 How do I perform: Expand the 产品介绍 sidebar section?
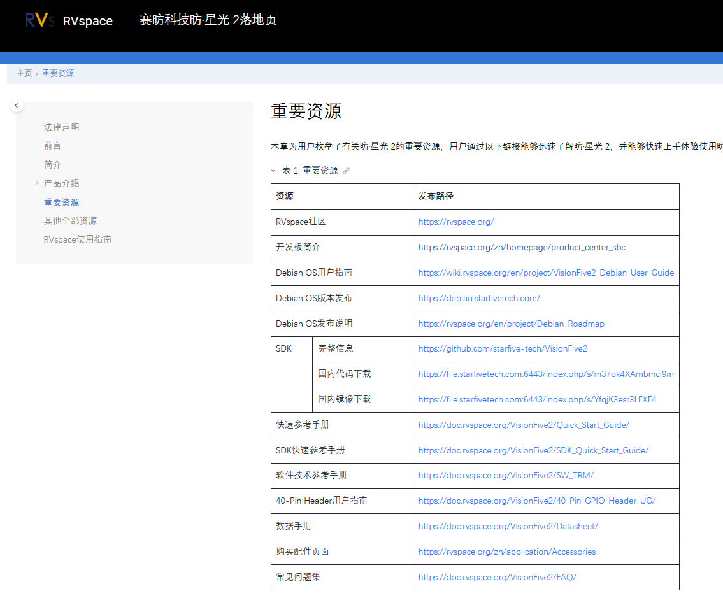point(37,183)
